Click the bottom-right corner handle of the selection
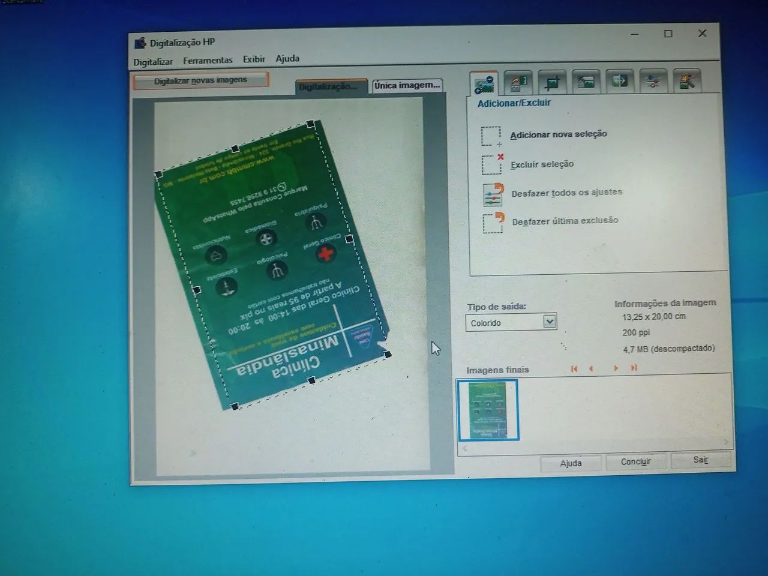768x576 pixels. pos(388,355)
